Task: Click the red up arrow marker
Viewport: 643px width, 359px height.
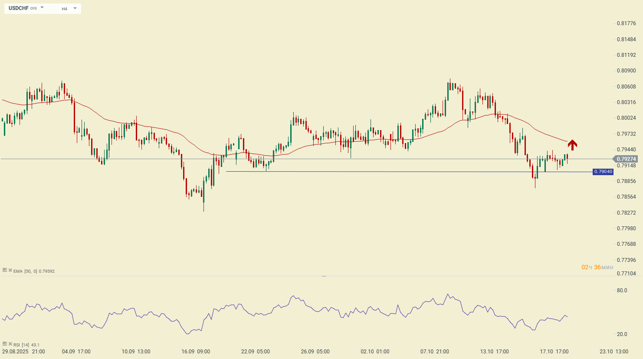Action: point(572,145)
